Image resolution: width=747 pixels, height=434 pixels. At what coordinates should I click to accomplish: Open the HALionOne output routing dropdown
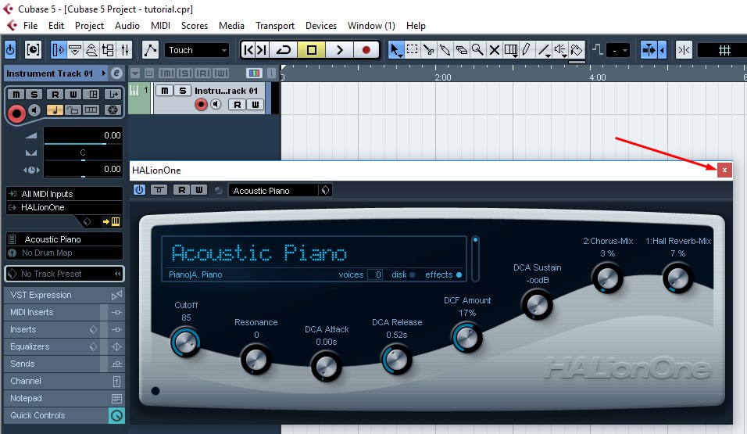click(x=64, y=207)
